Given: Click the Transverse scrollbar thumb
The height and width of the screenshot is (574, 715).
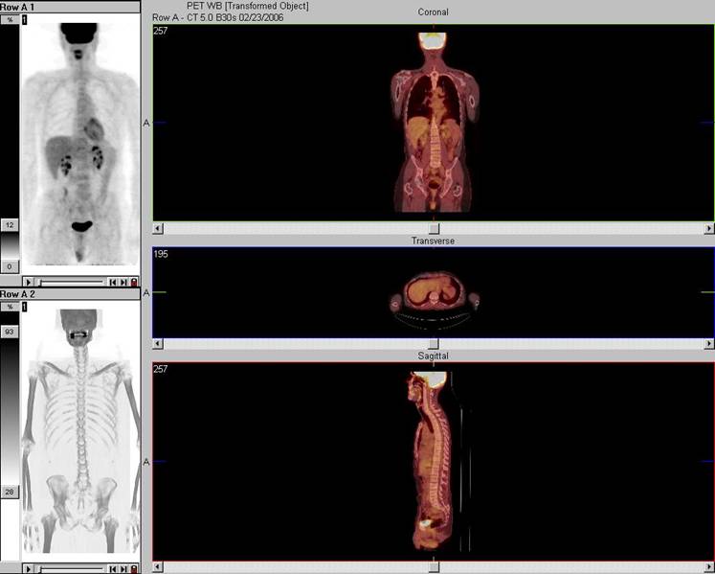Looking at the screenshot, I should pos(434,343).
